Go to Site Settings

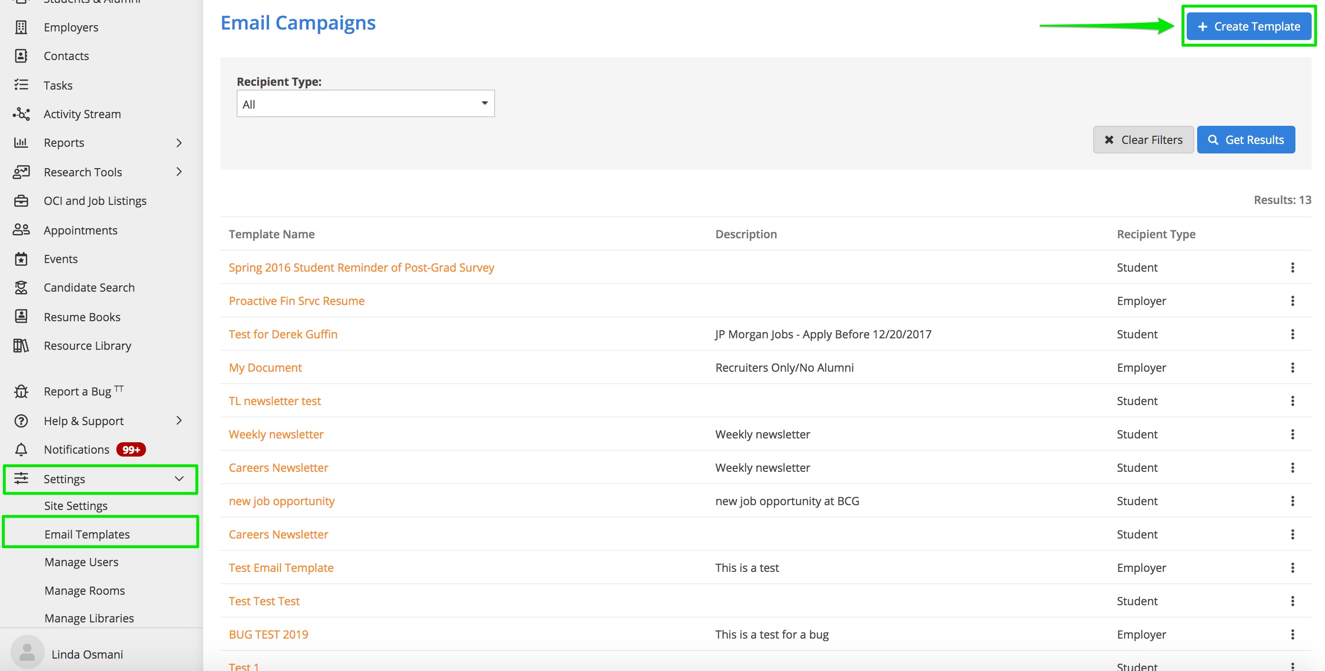click(76, 506)
